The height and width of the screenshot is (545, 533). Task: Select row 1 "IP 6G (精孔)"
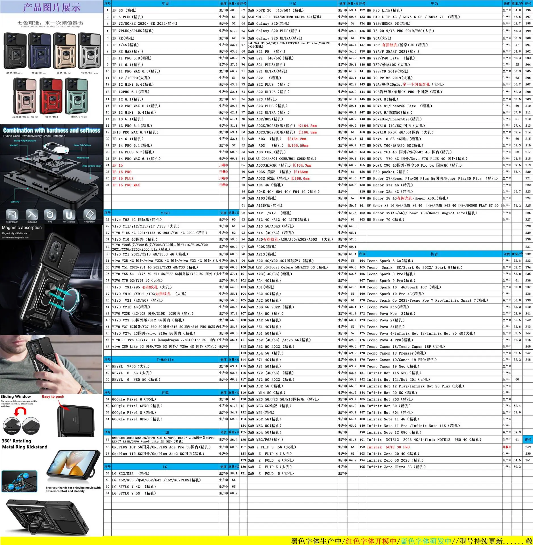[x=165, y=10]
